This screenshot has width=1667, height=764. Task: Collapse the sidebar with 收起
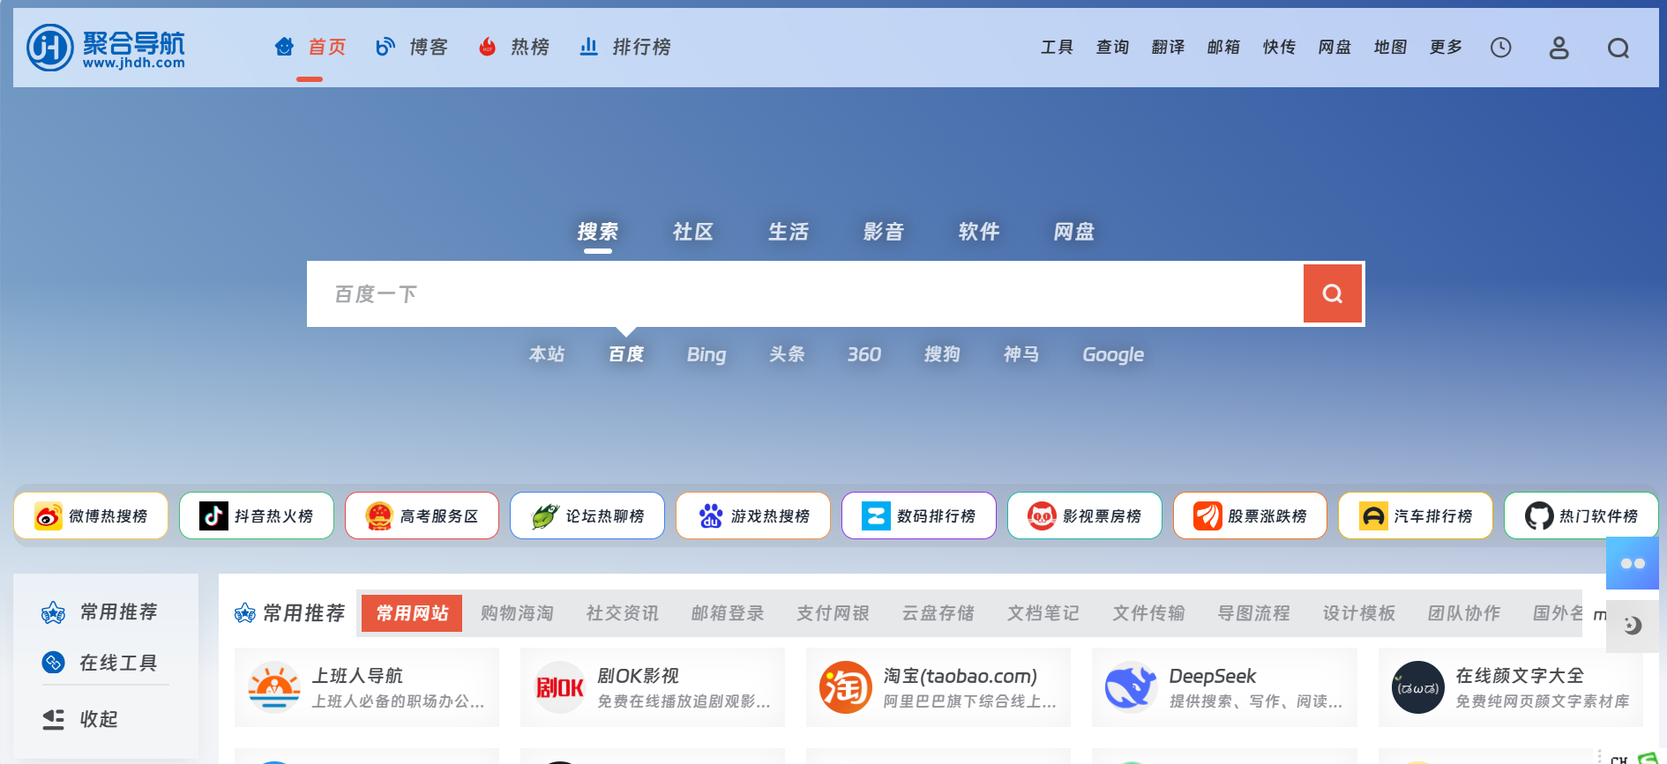point(80,719)
